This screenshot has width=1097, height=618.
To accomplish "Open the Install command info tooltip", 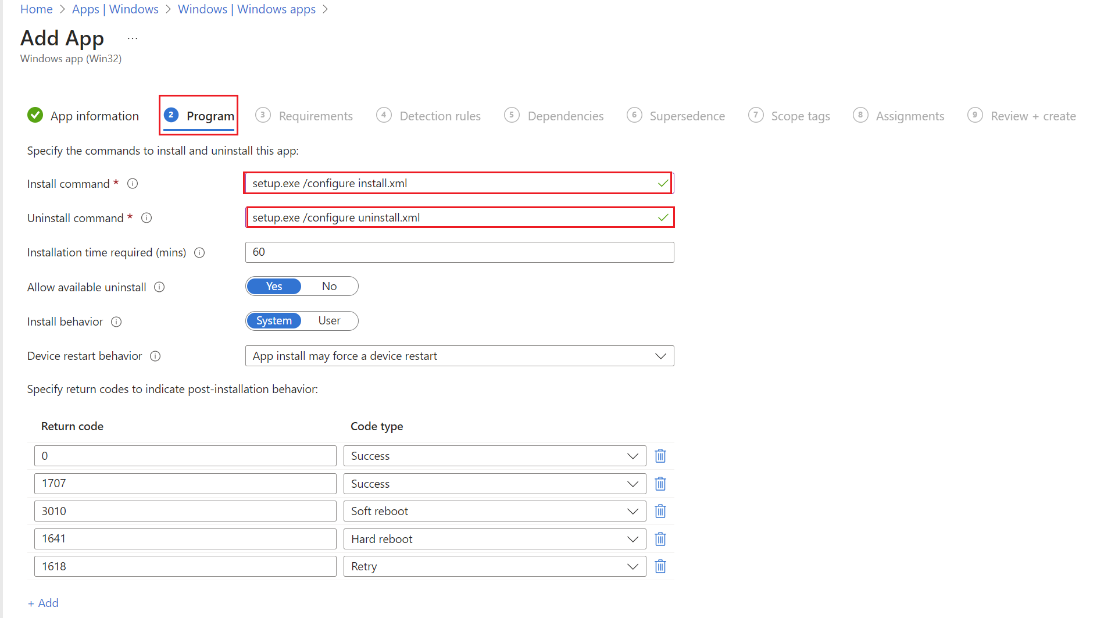I will [133, 183].
